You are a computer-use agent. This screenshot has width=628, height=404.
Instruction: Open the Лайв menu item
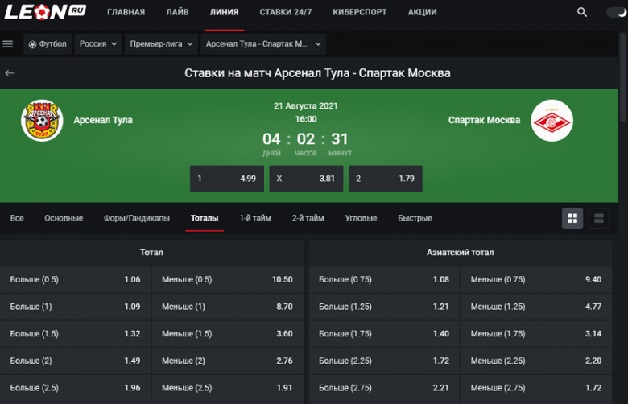pos(176,13)
